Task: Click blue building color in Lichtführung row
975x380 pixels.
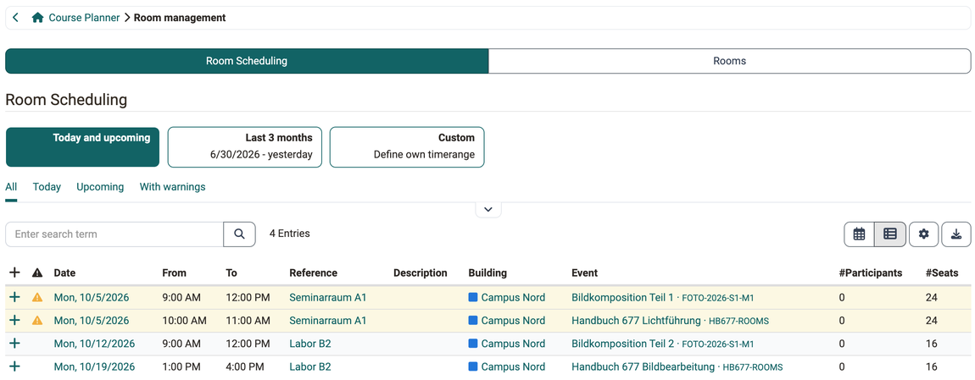Action: coord(472,321)
